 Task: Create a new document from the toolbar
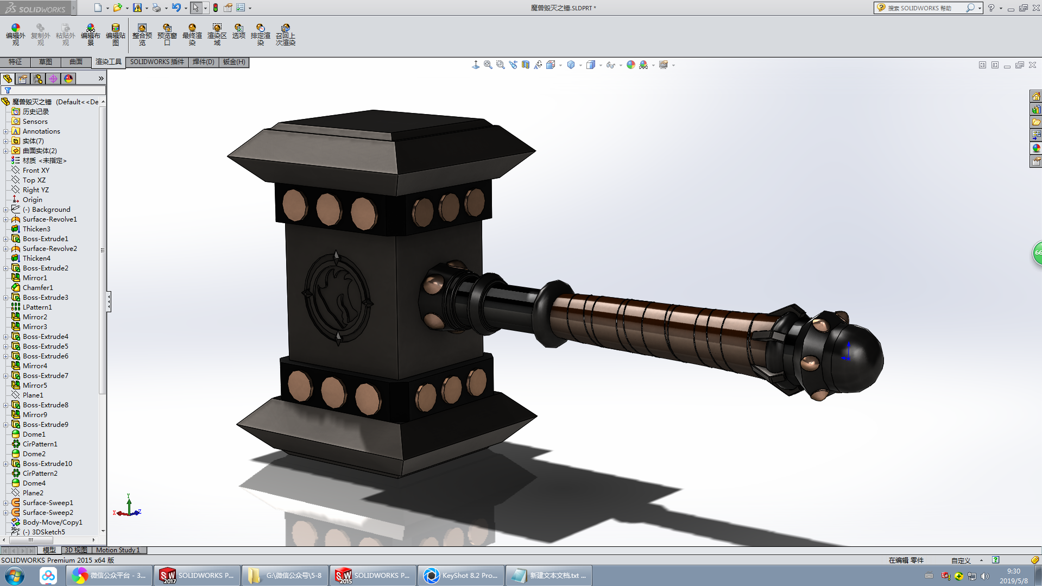coord(98,8)
